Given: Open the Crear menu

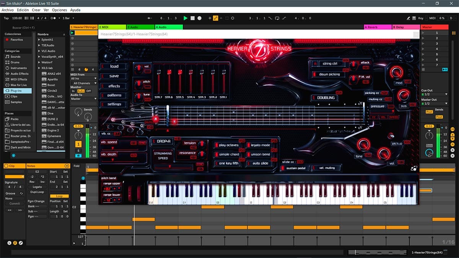Looking at the screenshot, I should point(36,10).
